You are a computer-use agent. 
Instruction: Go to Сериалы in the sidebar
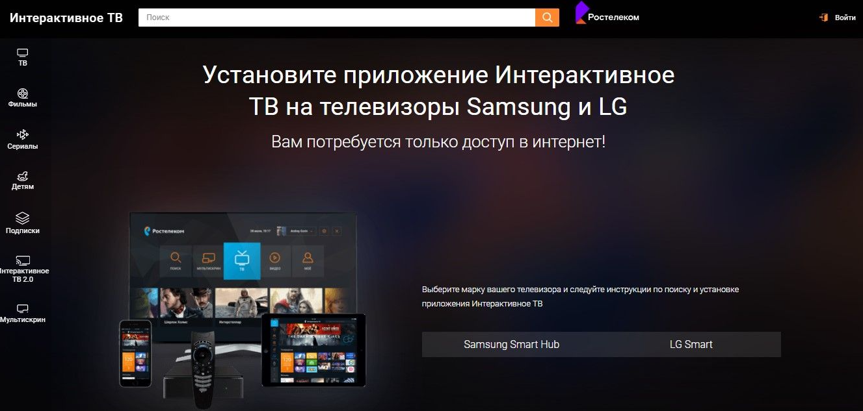point(22,134)
